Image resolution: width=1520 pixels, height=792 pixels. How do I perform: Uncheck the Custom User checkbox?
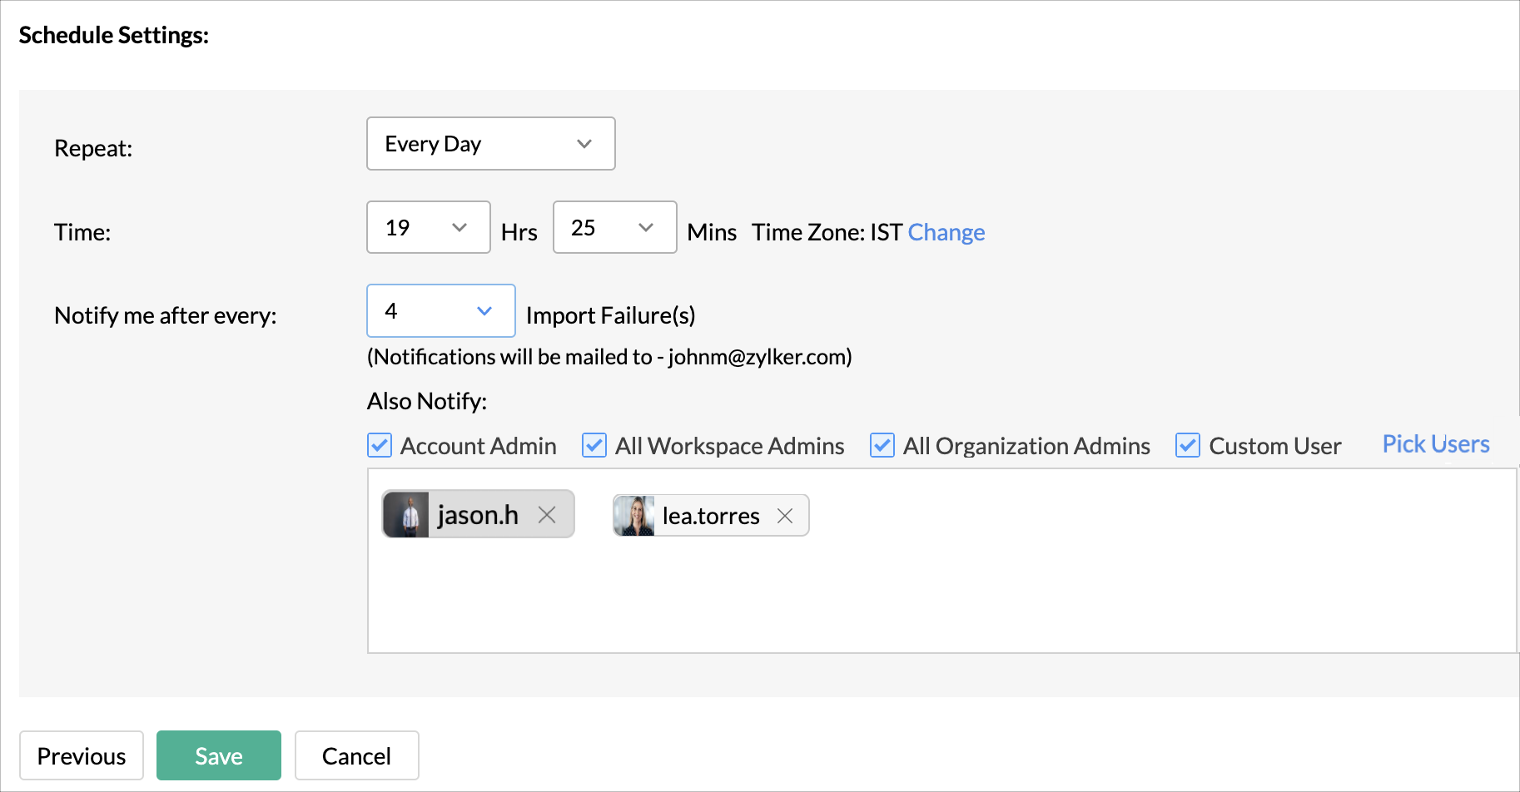point(1188,446)
